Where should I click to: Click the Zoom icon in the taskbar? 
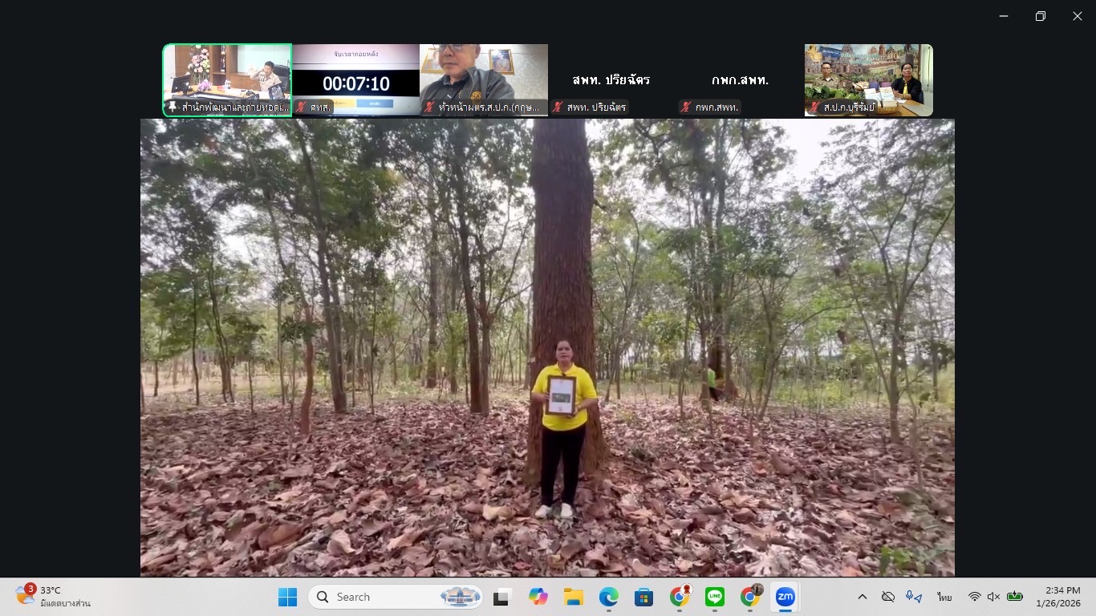coord(785,597)
